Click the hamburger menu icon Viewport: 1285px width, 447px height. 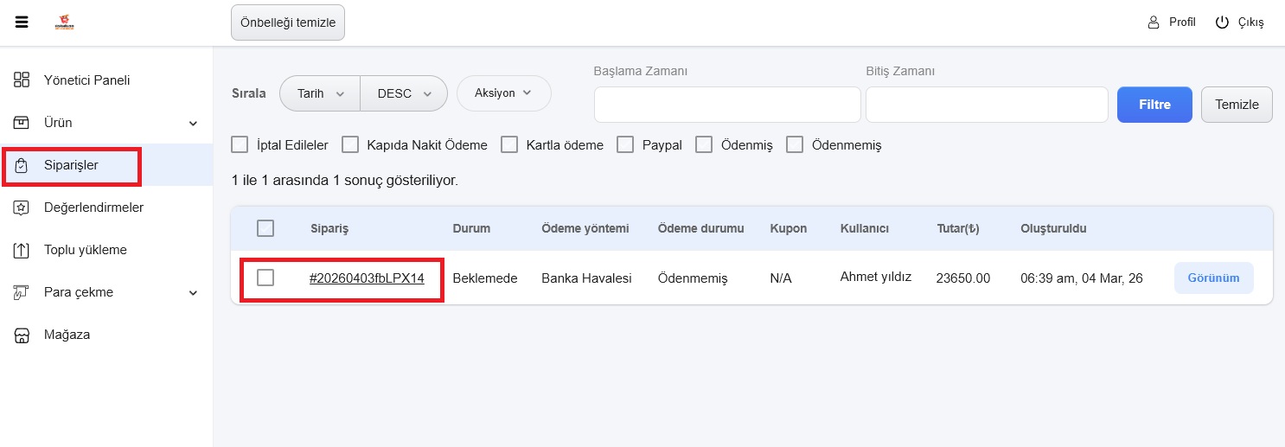click(x=22, y=22)
